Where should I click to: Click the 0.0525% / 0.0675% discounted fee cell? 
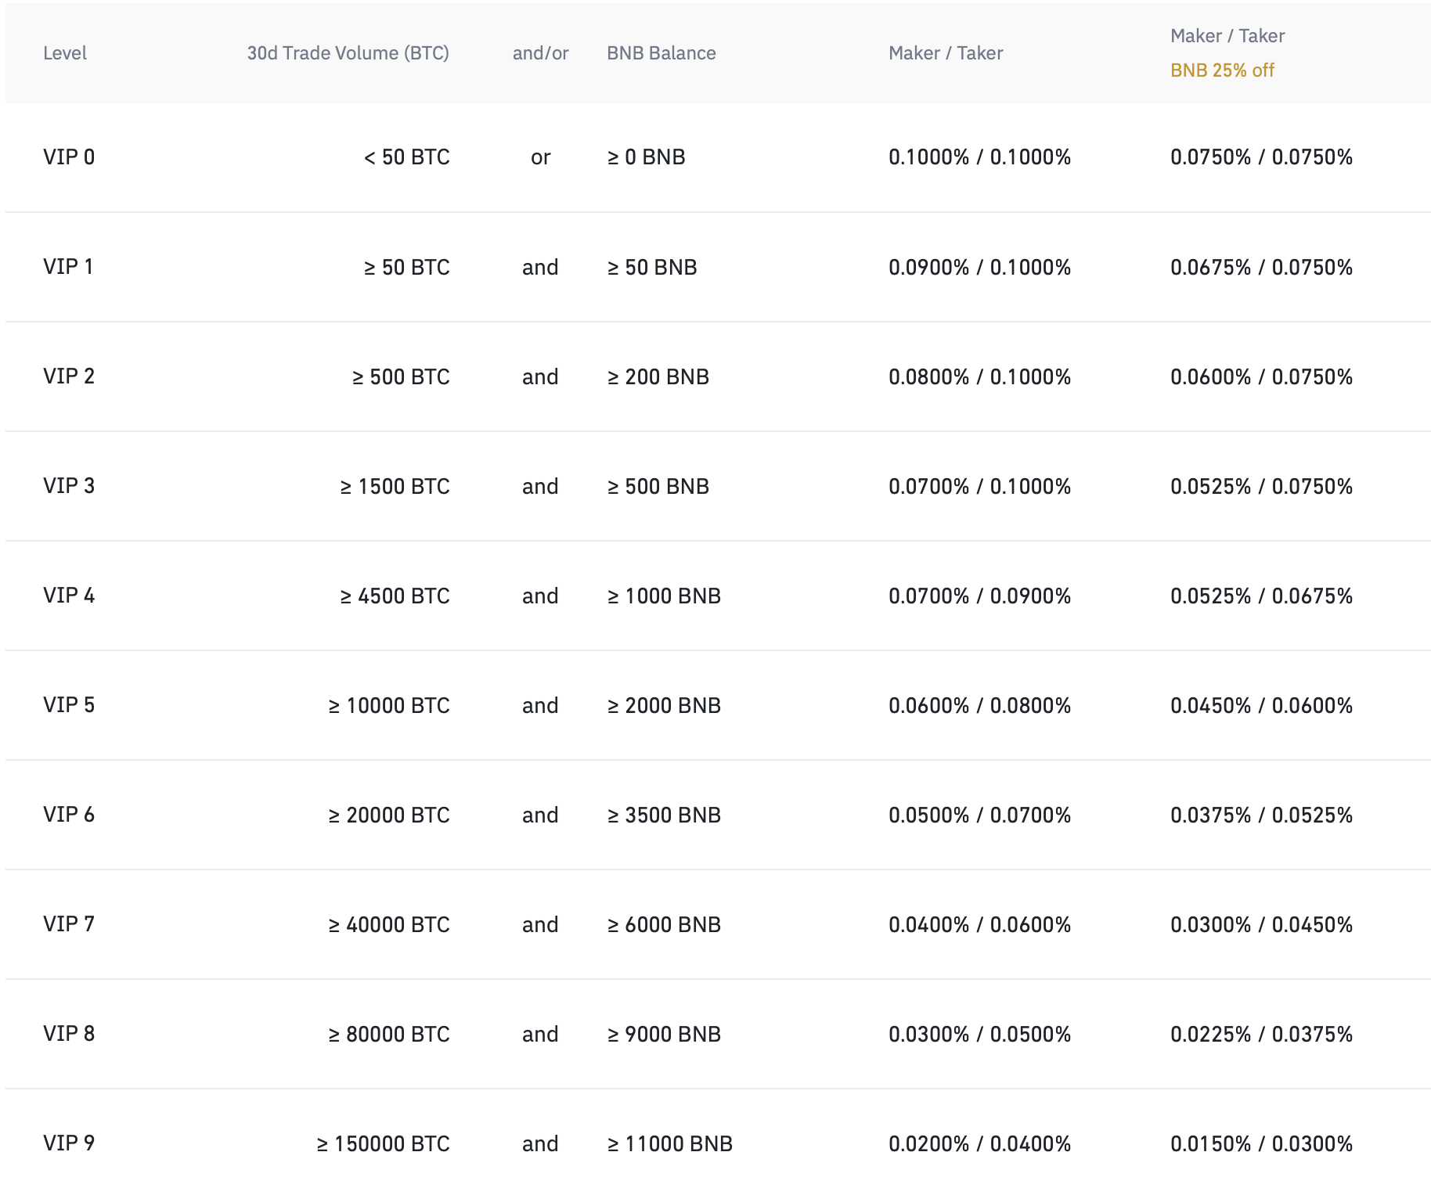1262,596
